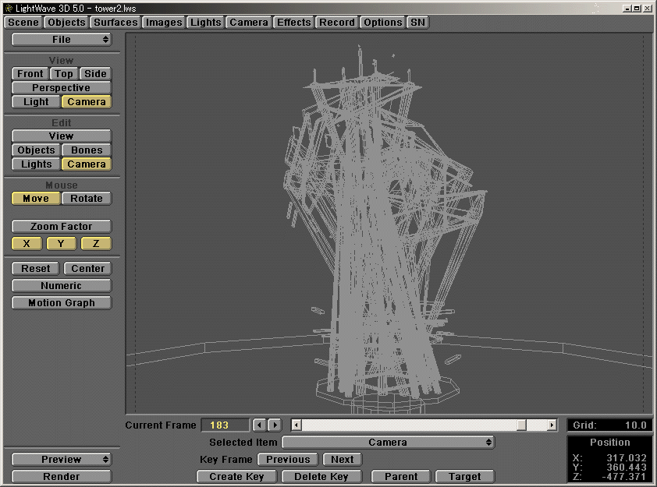Enable the Rotate mouse mode

[x=86, y=198]
